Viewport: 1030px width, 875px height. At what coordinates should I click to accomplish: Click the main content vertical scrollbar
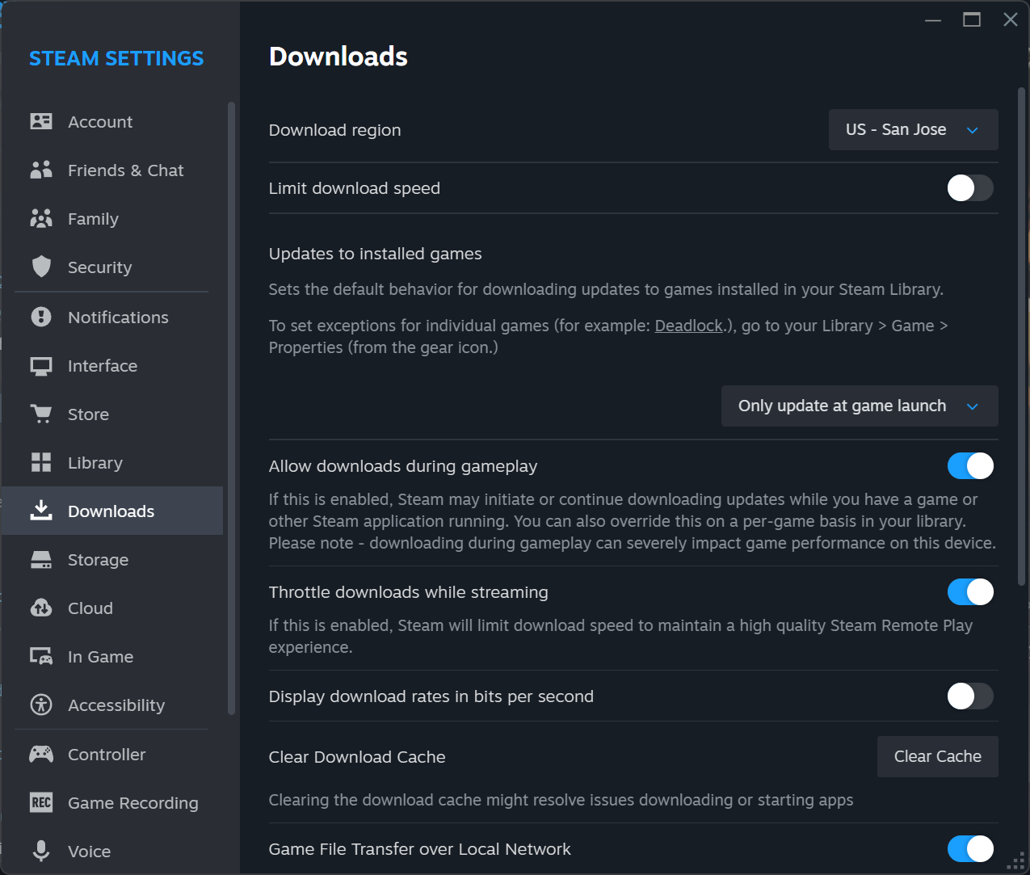coord(1022,335)
